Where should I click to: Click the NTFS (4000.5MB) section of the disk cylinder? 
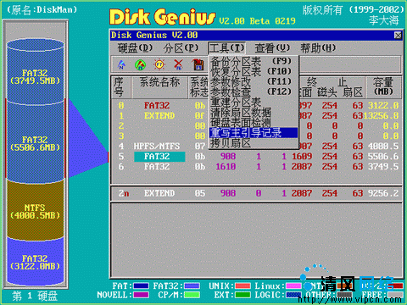click(x=35, y=211)
